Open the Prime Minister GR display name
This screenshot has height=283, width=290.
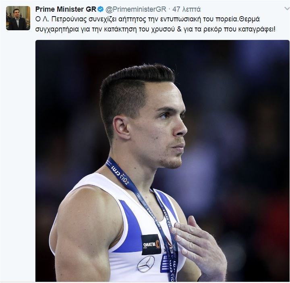pos(66,9)
